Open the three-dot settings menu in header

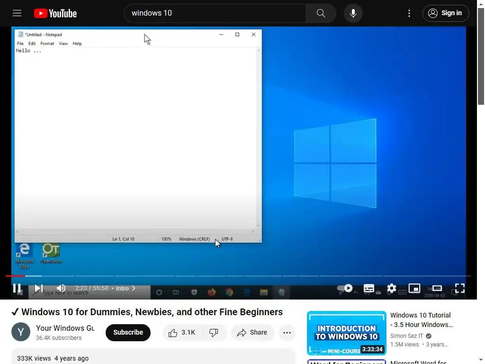tap(409, 13)
